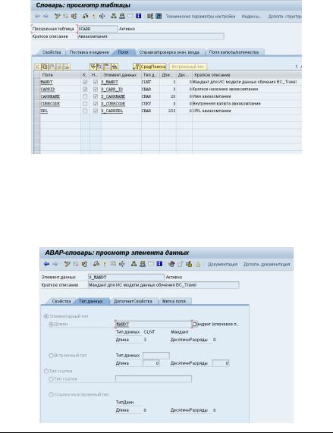
Task: Click transparent table name field SCARR
Action: coord(98,29)
